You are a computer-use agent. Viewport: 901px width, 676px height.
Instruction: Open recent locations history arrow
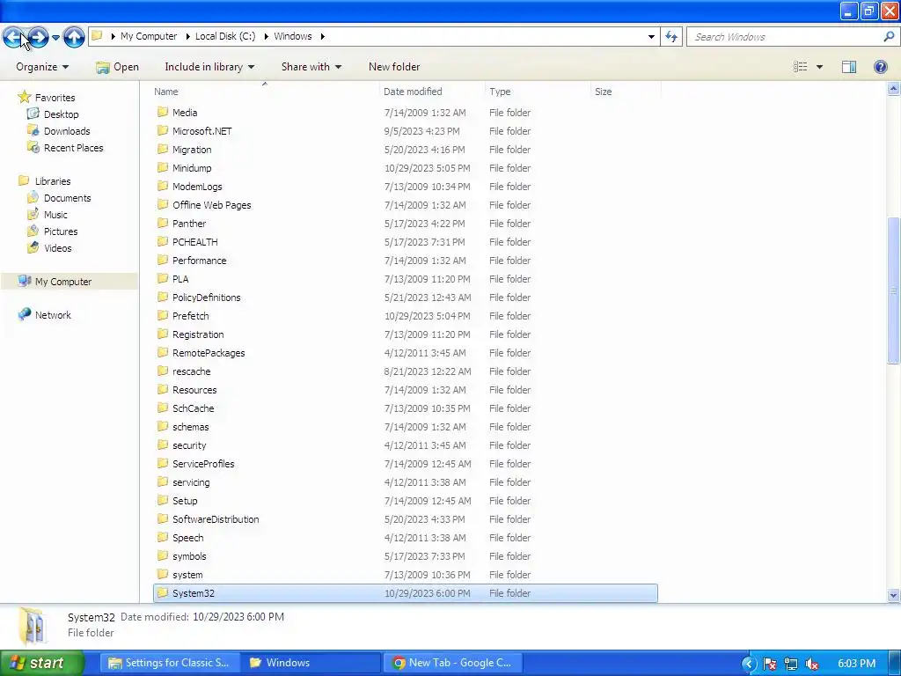[55, 37]
